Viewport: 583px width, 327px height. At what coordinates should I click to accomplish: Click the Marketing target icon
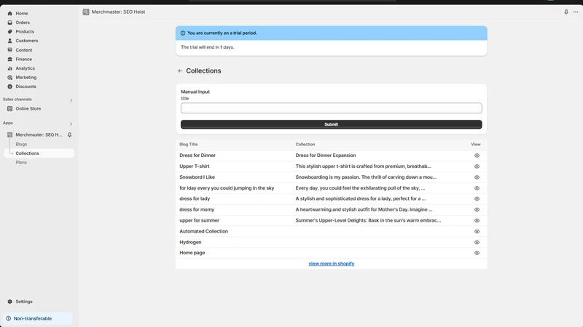10,78
